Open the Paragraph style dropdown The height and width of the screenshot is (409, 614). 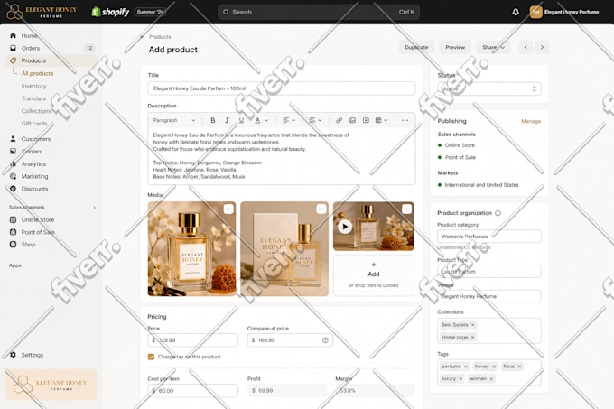[x=174, y=120]
